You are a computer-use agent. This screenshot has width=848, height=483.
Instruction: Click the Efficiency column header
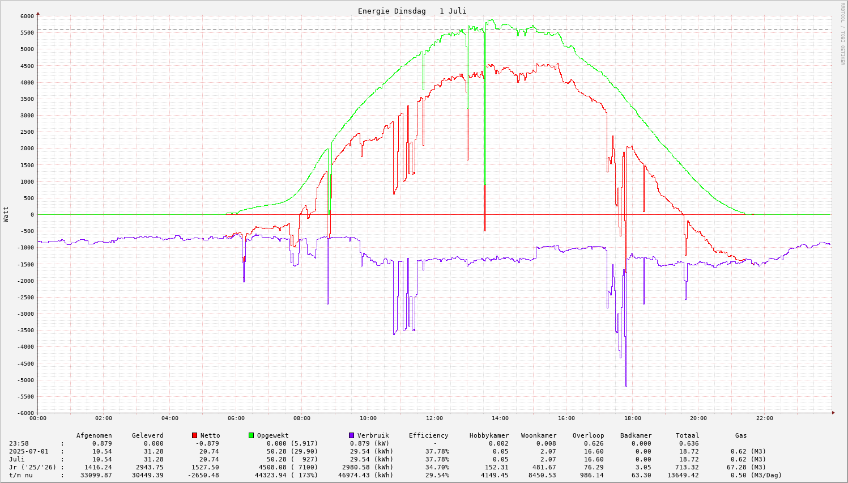pyautogui.click(x=428, y=435)
